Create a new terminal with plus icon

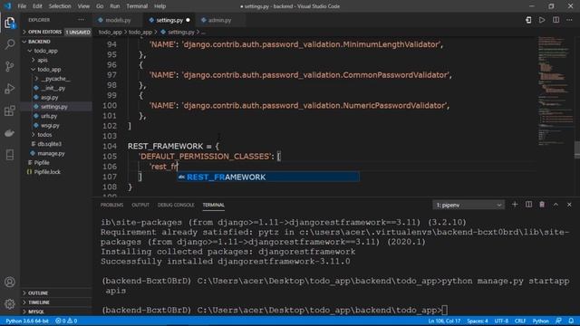pyautogui.click(x=515, y=205)
